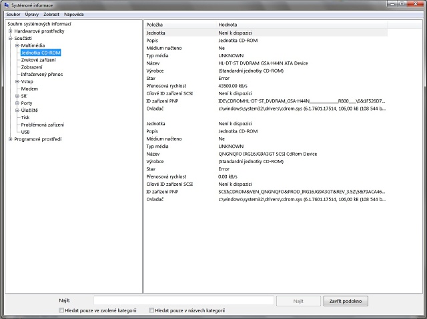Open the Zobrazit menu
The image size is (427, 319).
point(51,15)
